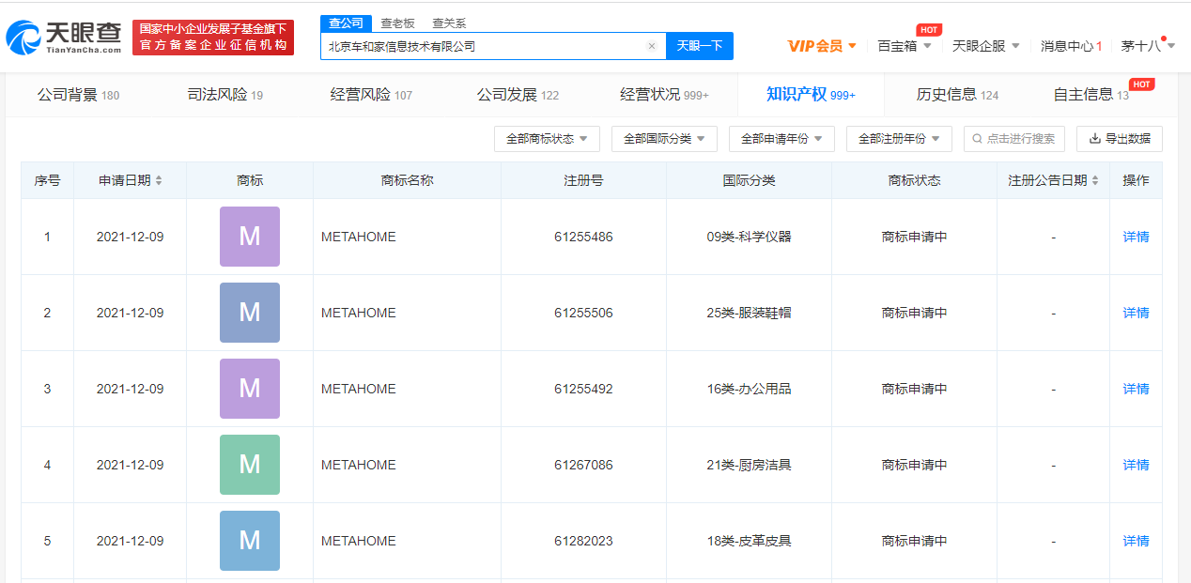This screenshot has width=1191, height=583.
Task: Expand the 全部注册年份 filter
Action: (899, 139)
